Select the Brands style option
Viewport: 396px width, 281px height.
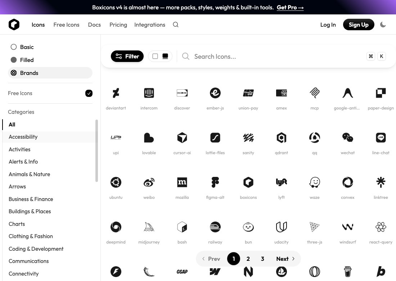pos(50,73)
